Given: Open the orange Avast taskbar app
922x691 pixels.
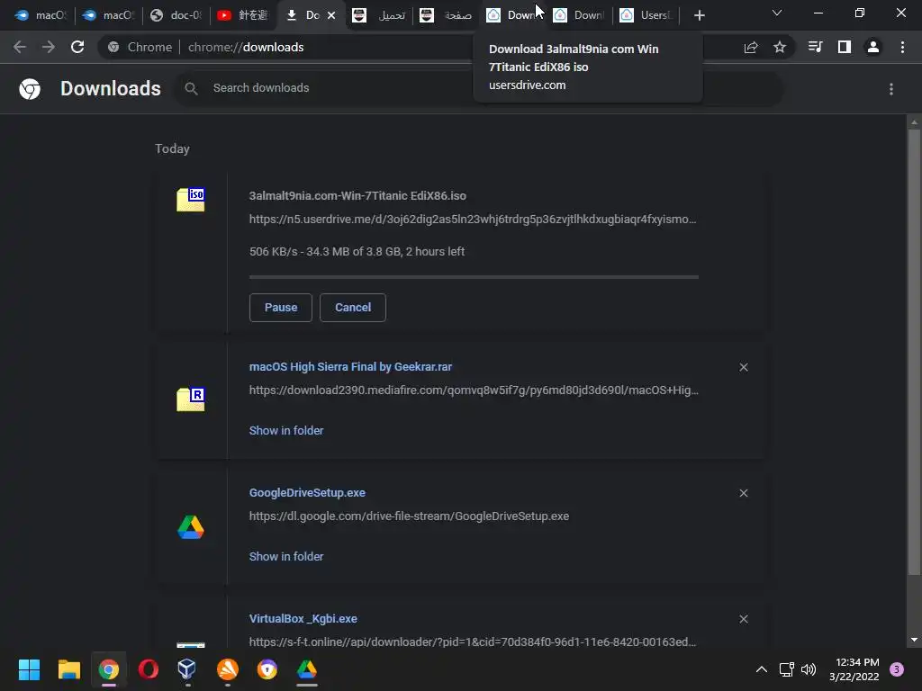Looking at the screenshot, I should (x=228, y=669).
